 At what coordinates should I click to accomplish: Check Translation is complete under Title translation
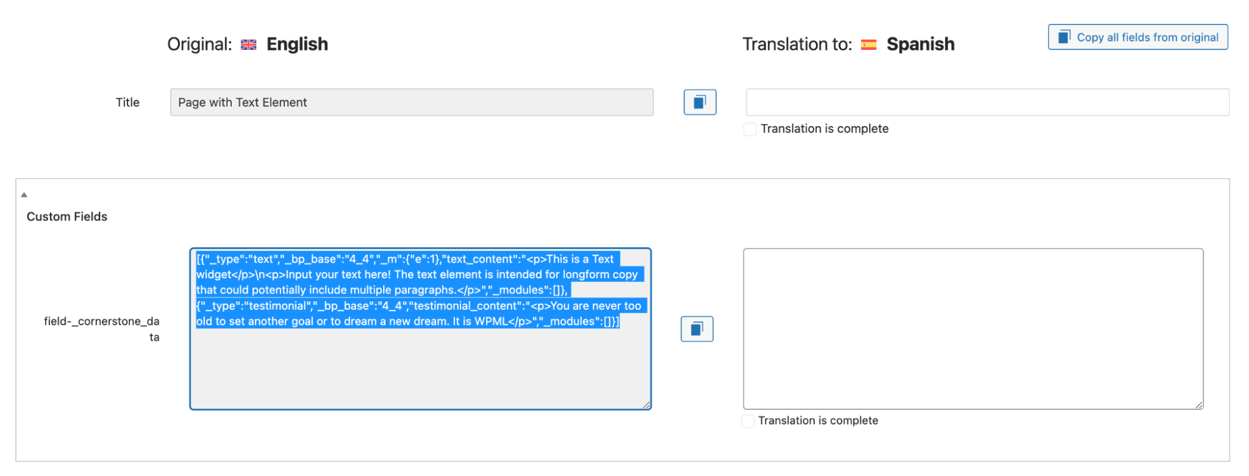(750, 129)
